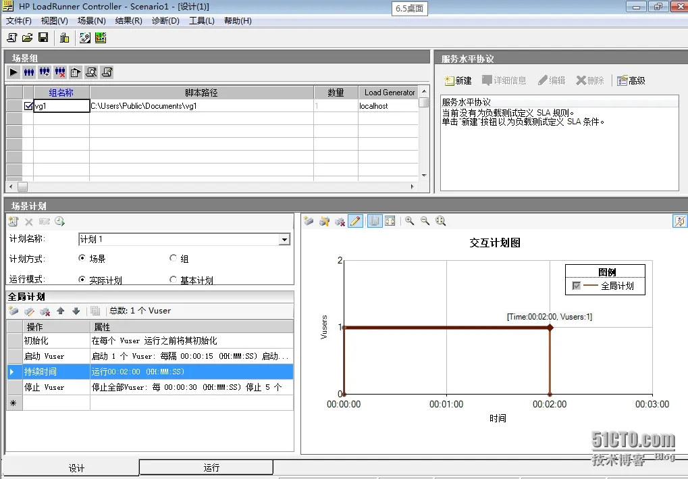The height and width of the screenshot is (479, 688).
Task: Launch Analysis with the green chart icon
Action: coord(101,38)
